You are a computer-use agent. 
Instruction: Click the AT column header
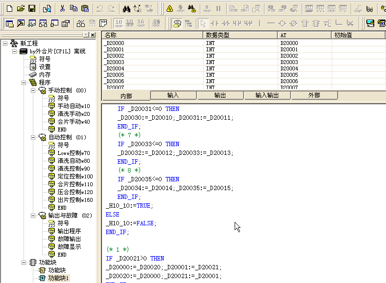(x=305, y=35)
